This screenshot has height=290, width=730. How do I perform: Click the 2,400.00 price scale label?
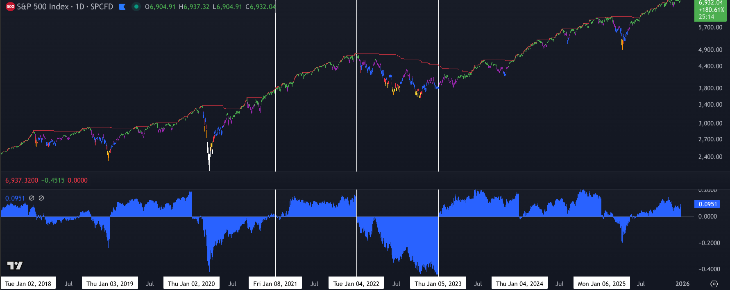point(710,157)
